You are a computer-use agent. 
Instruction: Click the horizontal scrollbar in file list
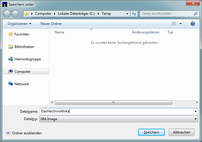(113, 102)
